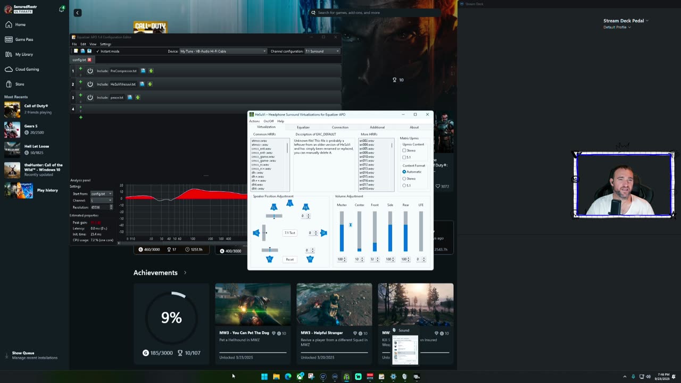Toggle power button for peace.txt include

click(90, 97)
